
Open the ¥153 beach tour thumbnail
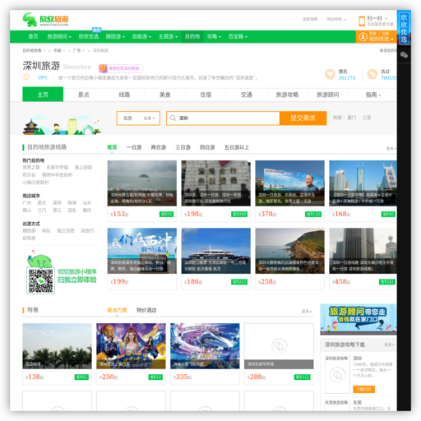pos(142,183)
